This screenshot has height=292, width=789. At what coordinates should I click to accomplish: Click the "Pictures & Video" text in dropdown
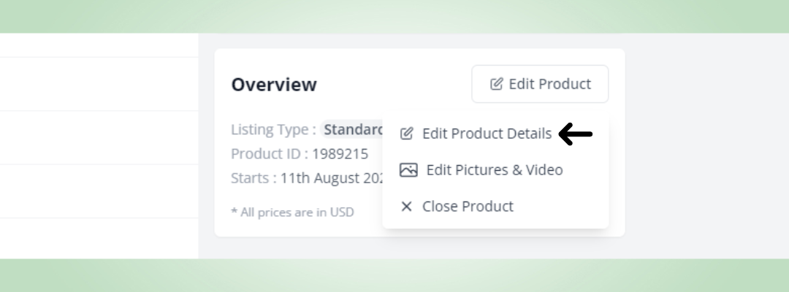(509, 170)
